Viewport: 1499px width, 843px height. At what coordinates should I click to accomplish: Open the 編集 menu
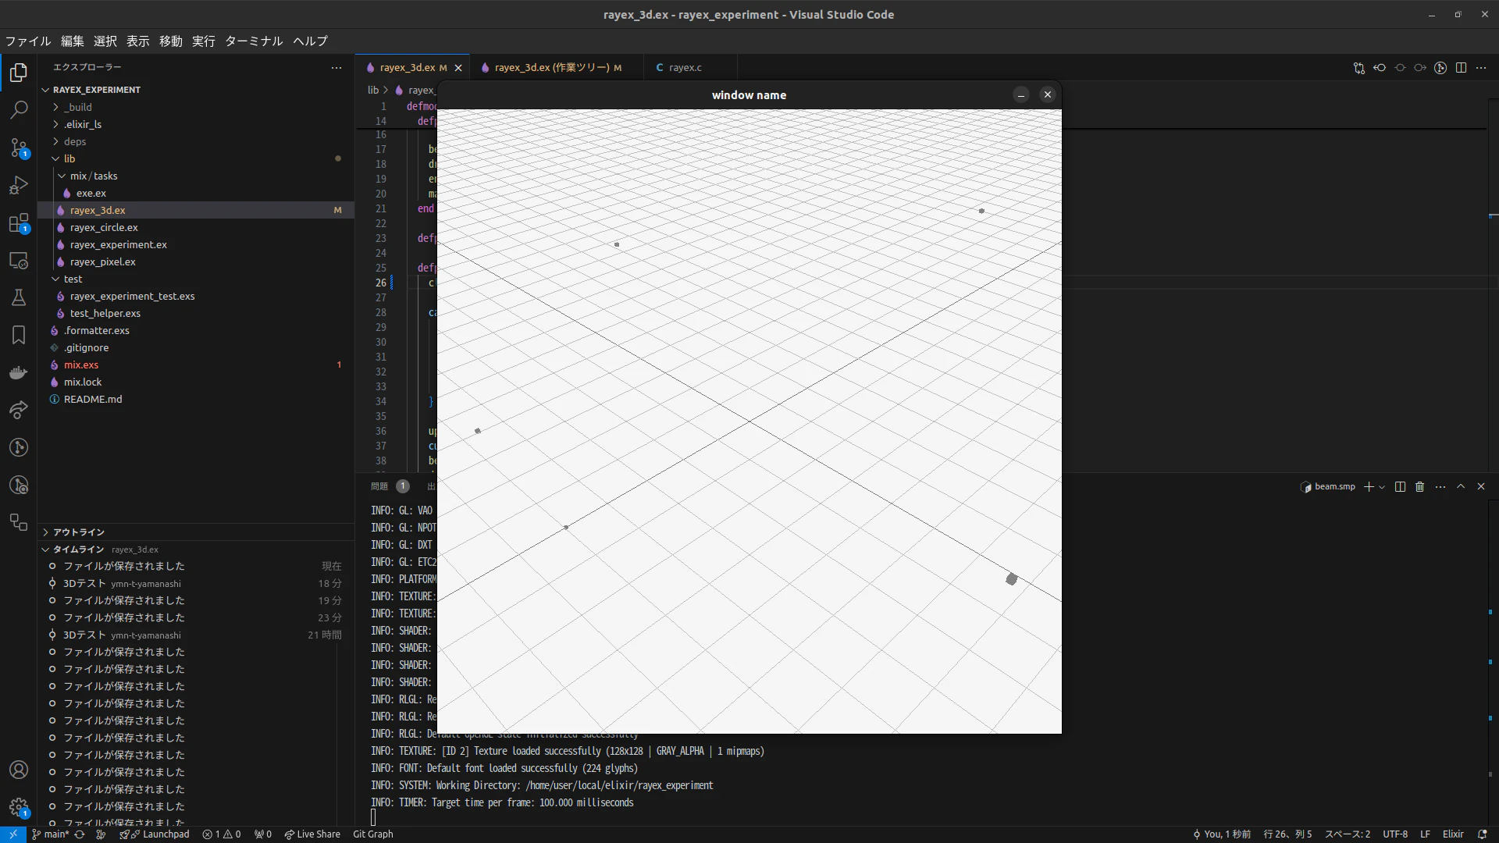(73, 41)
